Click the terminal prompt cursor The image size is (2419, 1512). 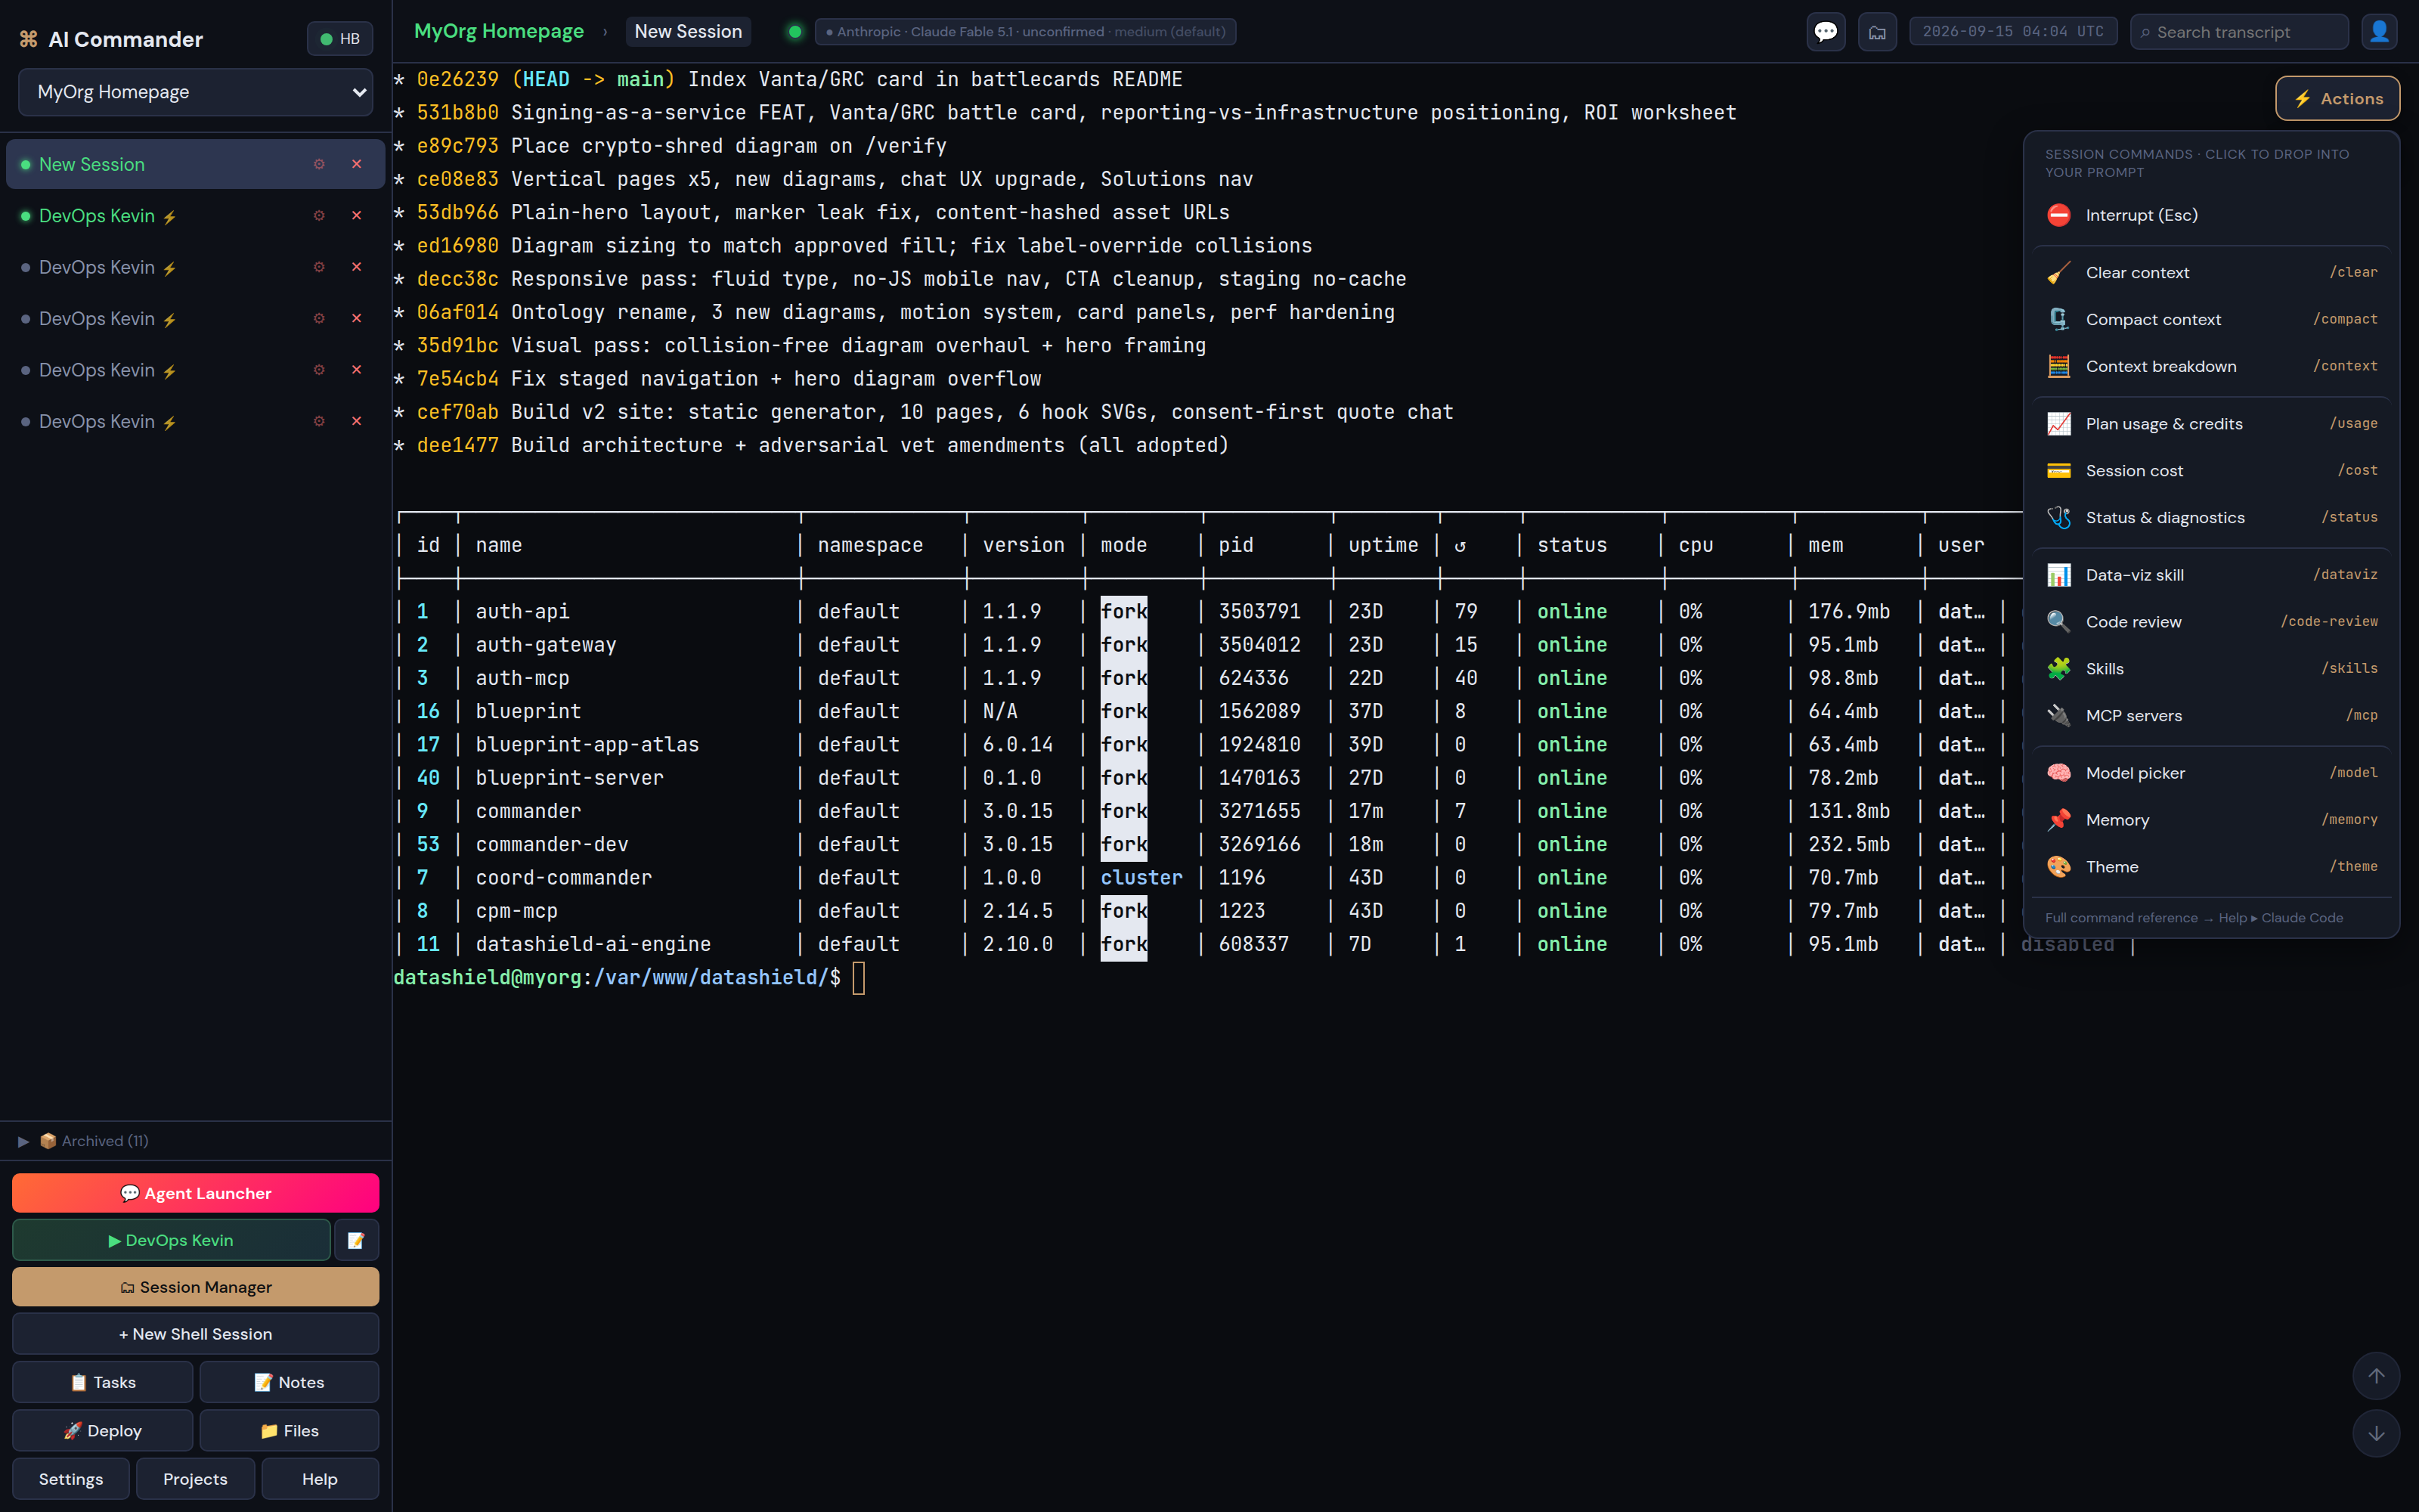click(x=859, y=978)
